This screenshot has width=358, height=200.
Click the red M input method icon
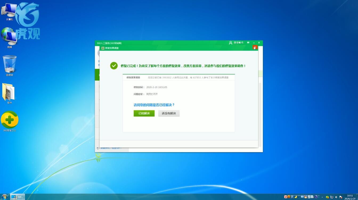pyautogui.click(x=286, y=197)
